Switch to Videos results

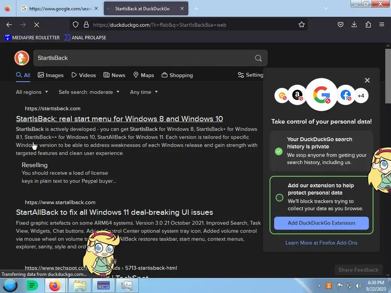click(x=84, y=75)
